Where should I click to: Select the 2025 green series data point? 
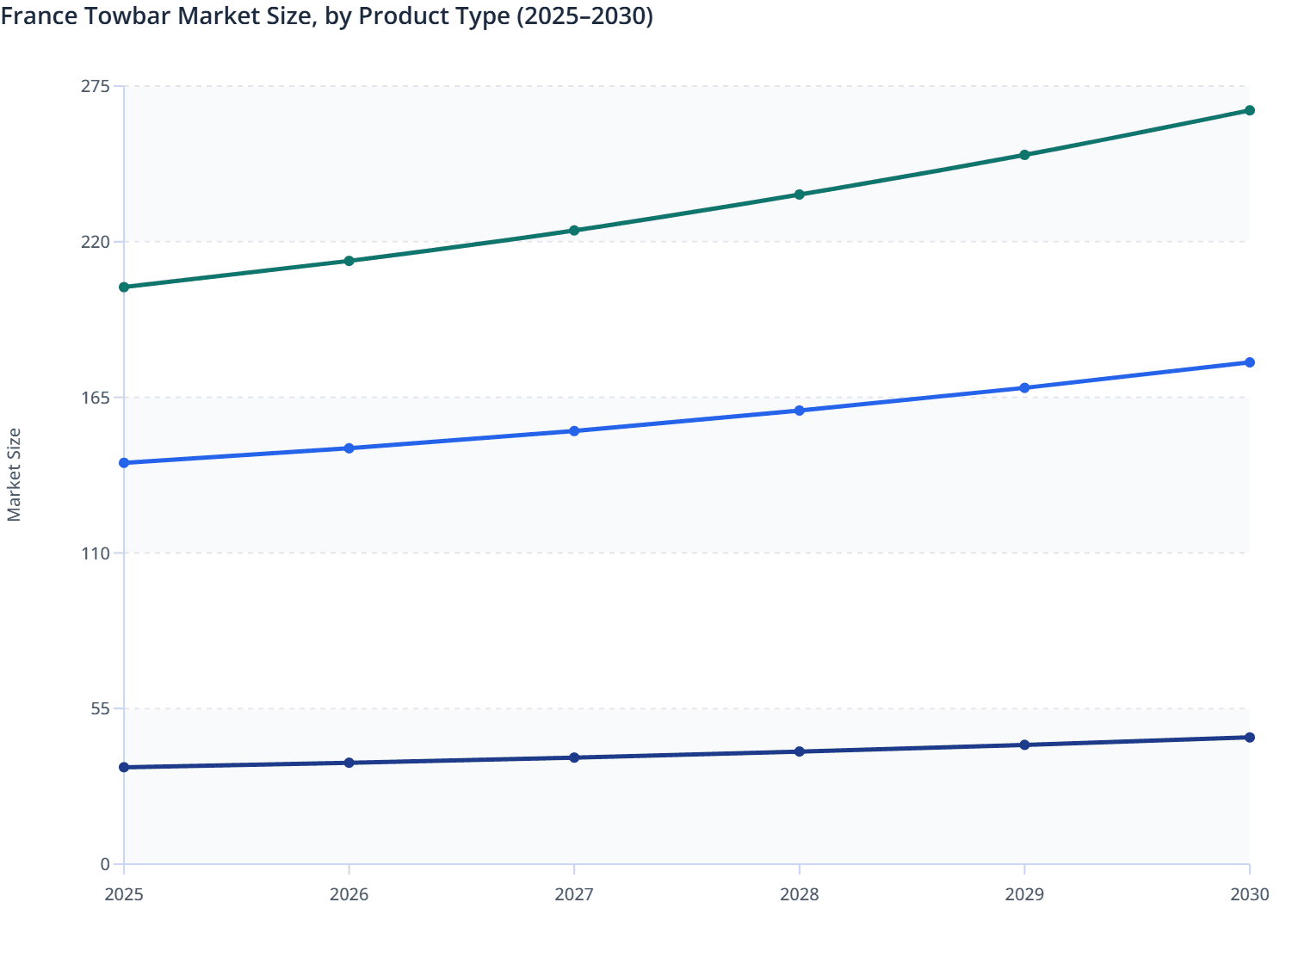[124, 286]
